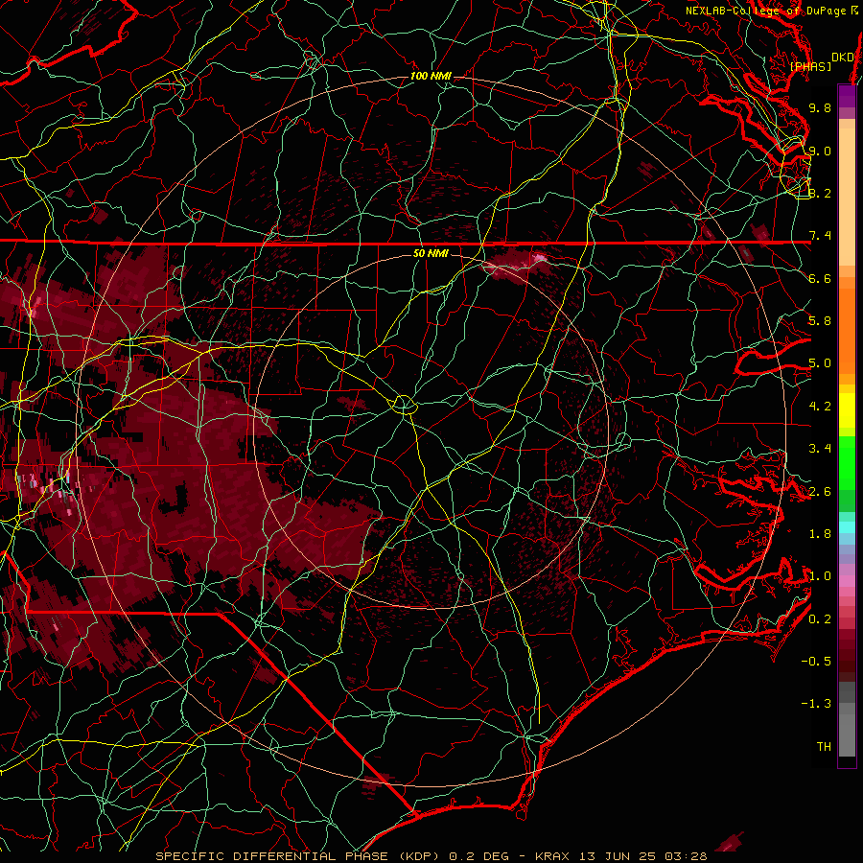The image size is (863, 863).
Task: Click the 4.2 scale value
Action: coord(820,407)
